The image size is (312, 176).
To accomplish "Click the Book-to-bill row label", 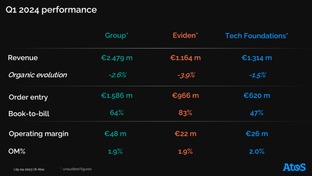I will pos(29,114).
